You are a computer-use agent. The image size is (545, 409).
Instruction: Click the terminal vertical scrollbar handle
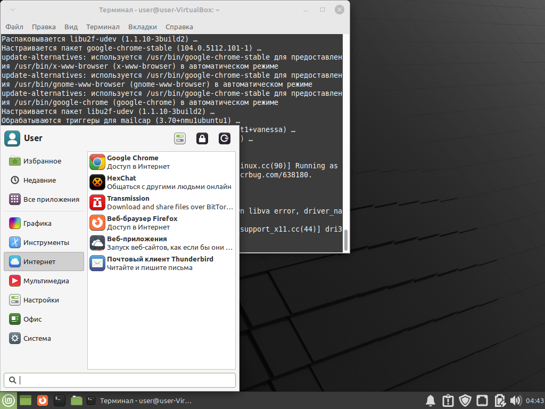(345, 240)
